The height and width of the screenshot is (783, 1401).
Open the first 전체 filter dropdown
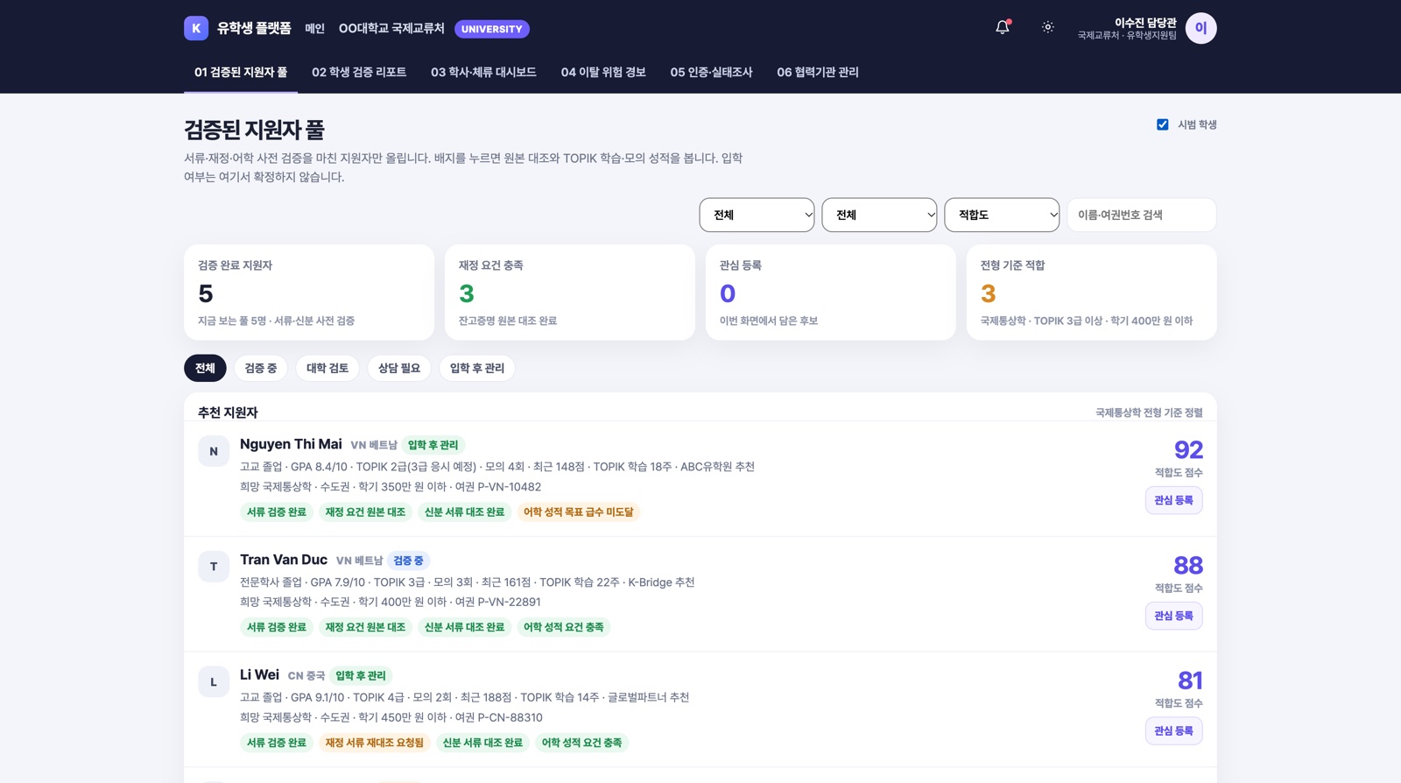pyautogui.click(x=757, y=215)
